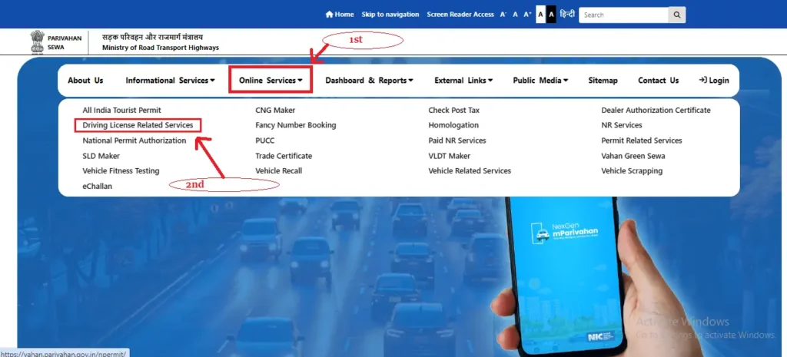Select Driving License Related Services
Viewport: 787px width, 357px height.
click(x=138, y=125)
